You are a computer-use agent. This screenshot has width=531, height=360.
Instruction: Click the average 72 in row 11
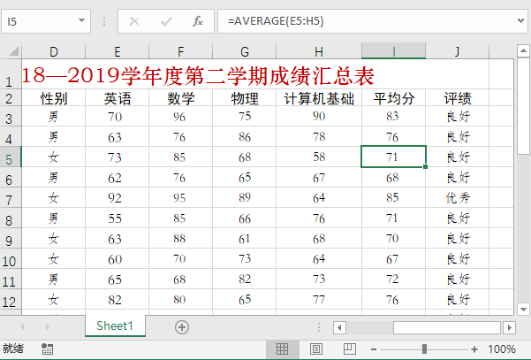point(393,279)
